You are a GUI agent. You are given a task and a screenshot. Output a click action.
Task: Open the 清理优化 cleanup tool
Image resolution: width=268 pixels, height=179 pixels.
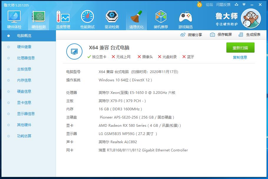coord(138,18)
